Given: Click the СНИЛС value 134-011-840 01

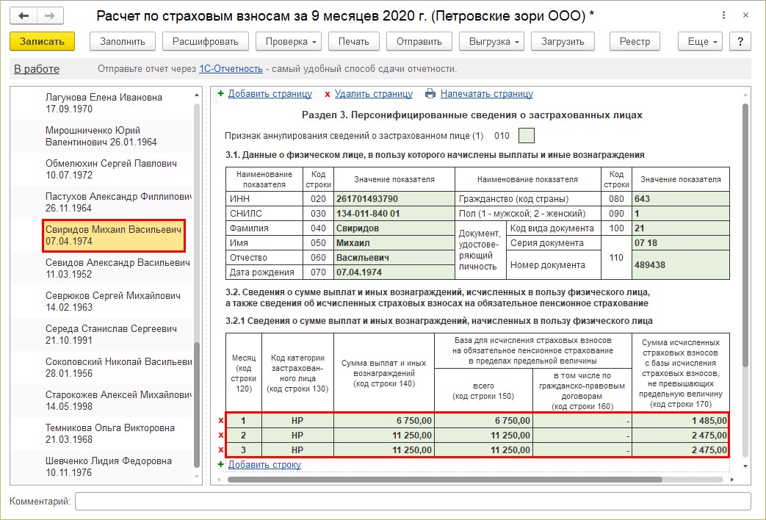Looking at the screenshot, I should coord(394,214).
